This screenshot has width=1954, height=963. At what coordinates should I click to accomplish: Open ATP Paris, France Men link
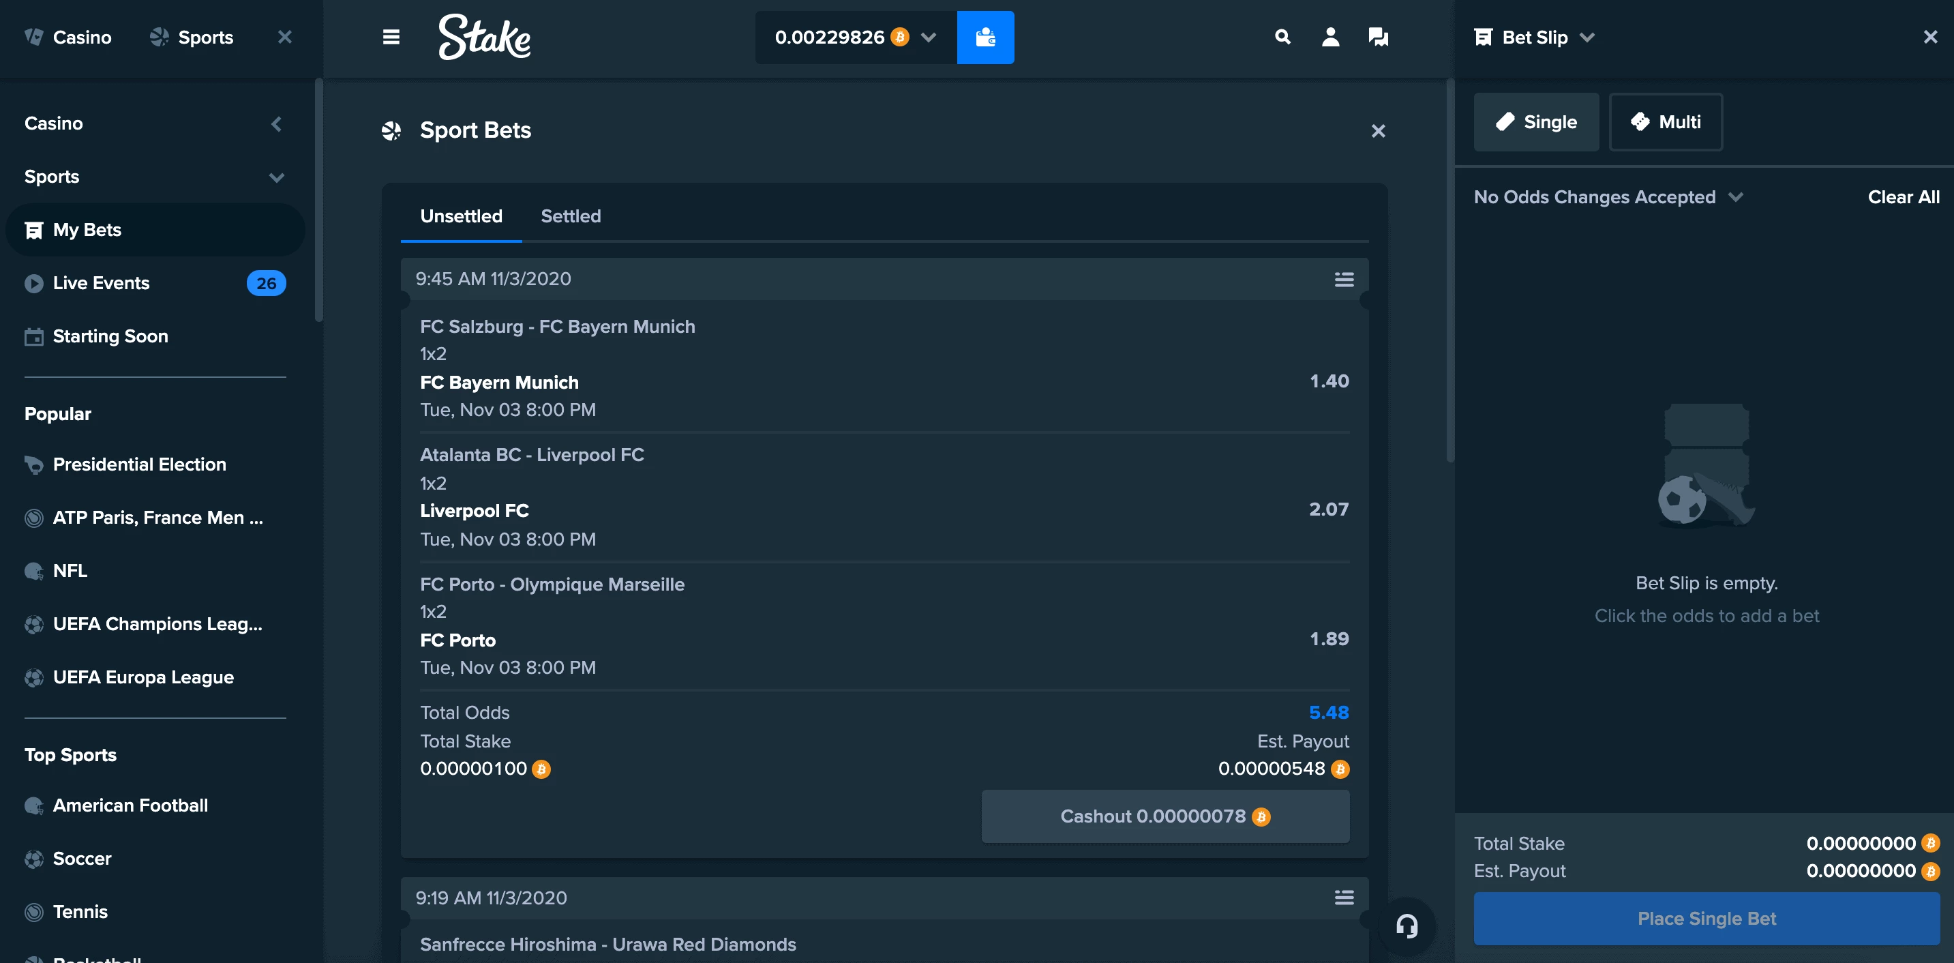coord(155,518)
